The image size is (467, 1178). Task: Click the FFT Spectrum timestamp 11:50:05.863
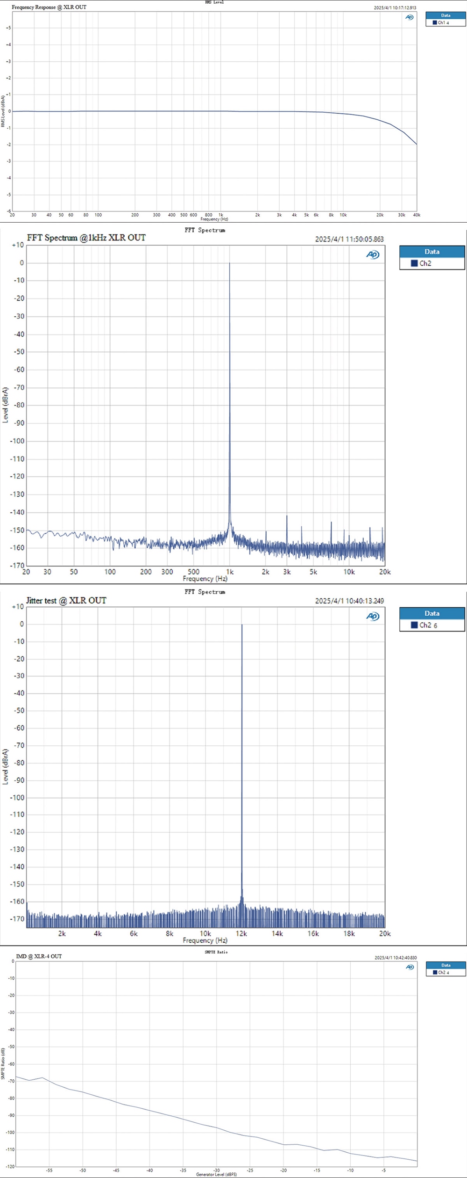[349, 239]
